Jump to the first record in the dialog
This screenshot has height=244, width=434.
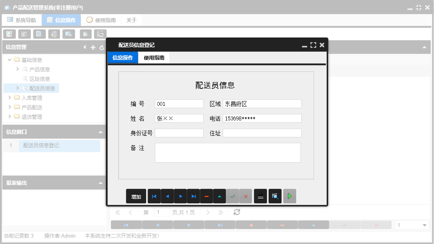point(154,196)
